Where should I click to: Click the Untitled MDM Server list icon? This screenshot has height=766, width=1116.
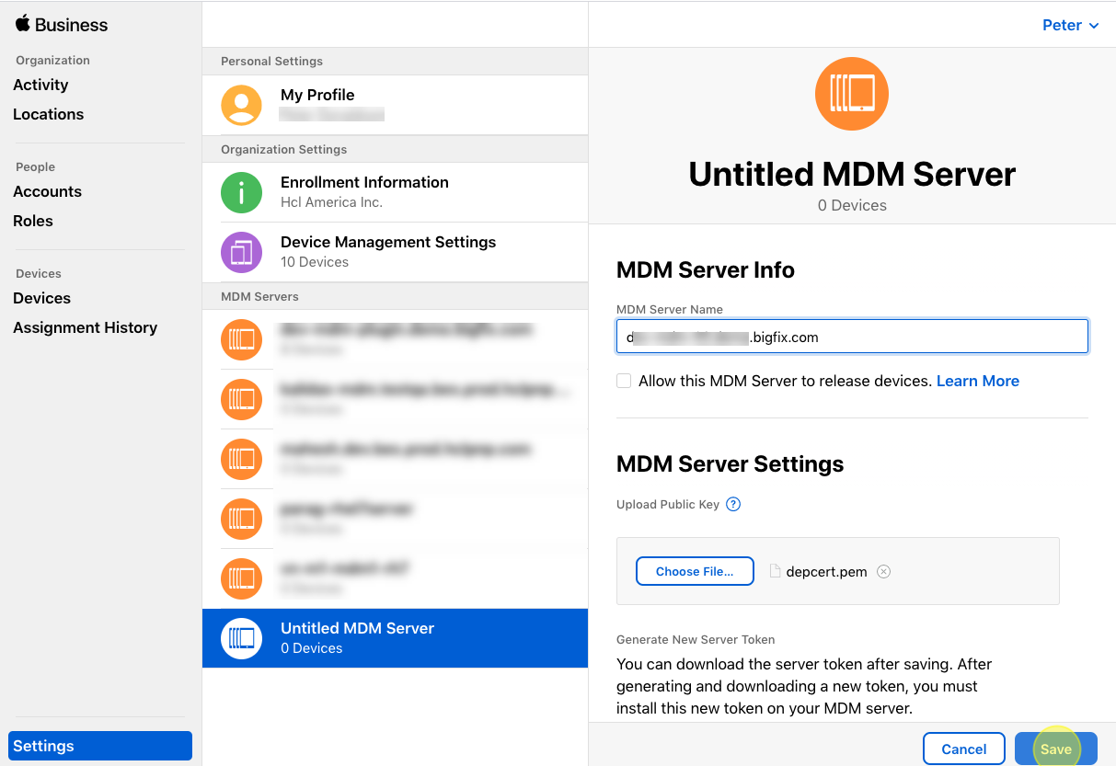[x=241, y=638]
